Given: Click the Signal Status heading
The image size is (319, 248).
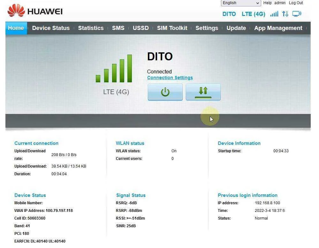Looking at the screenshot, I should 131,195.
